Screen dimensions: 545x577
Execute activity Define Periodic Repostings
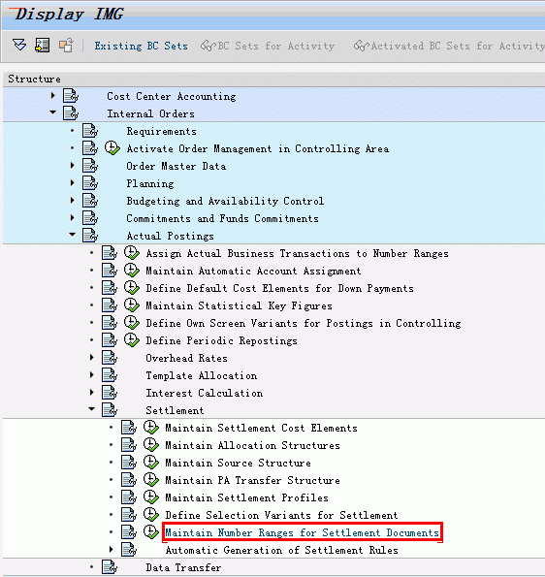click(132, 340)
